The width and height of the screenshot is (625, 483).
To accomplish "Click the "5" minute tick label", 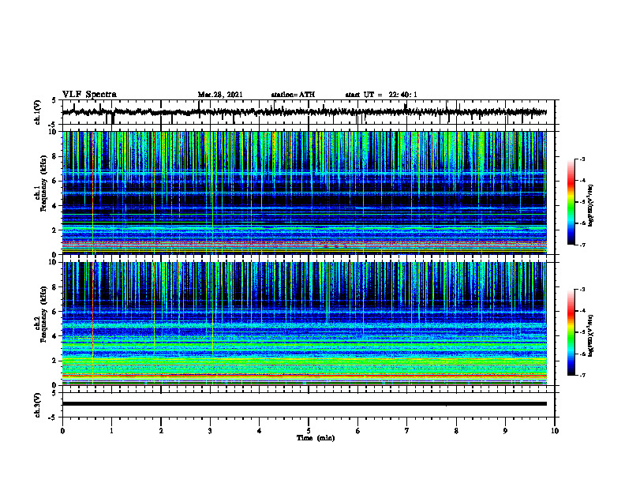I will coord(309,431).
